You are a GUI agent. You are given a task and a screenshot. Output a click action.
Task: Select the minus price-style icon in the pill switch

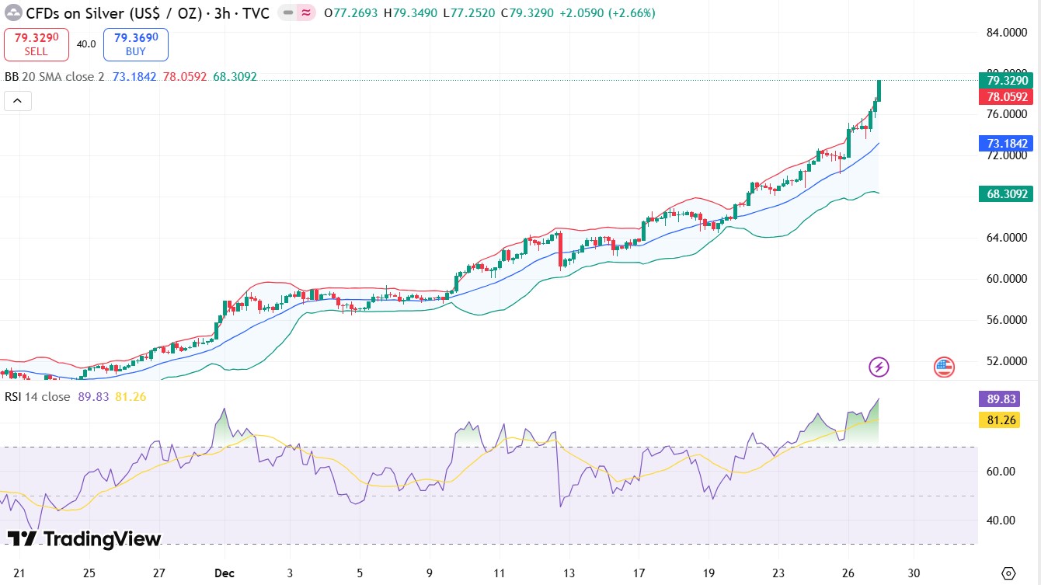pyautogui.click(x=287, y=13)
